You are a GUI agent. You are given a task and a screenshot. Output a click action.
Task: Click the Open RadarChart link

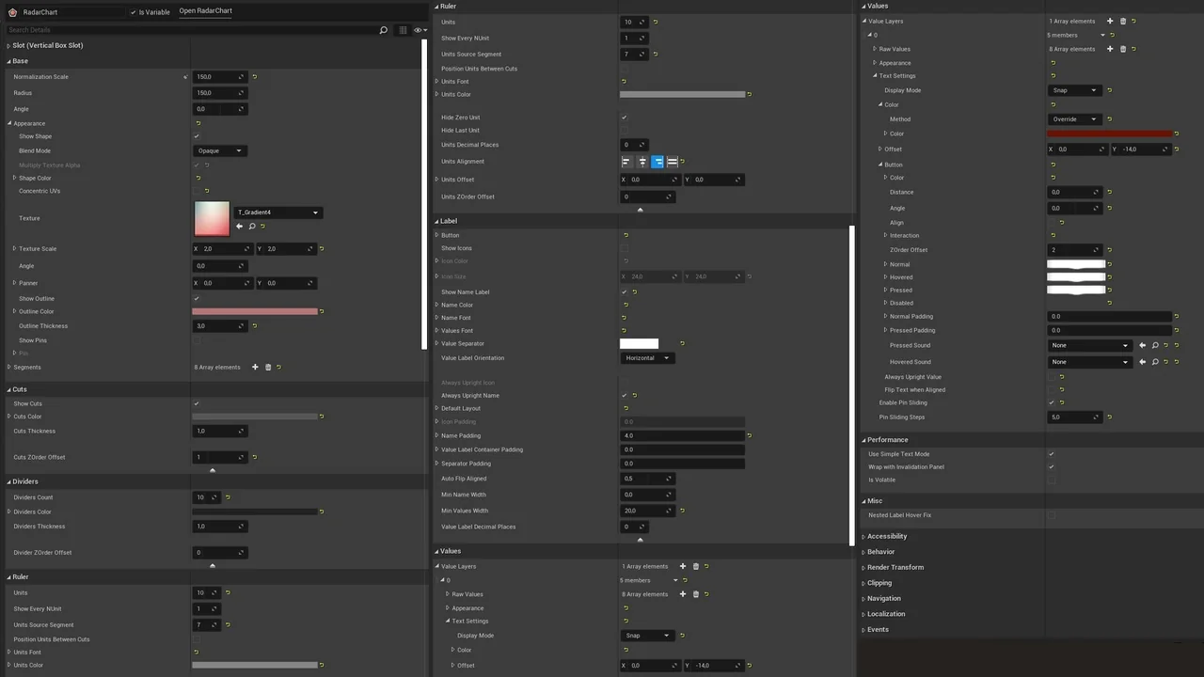tap(205, 11)
